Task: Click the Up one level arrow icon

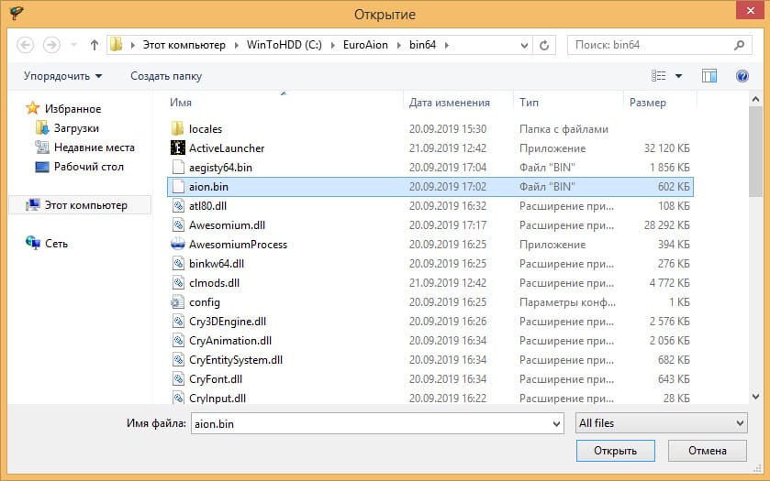Action: click(x=95, y=45)
